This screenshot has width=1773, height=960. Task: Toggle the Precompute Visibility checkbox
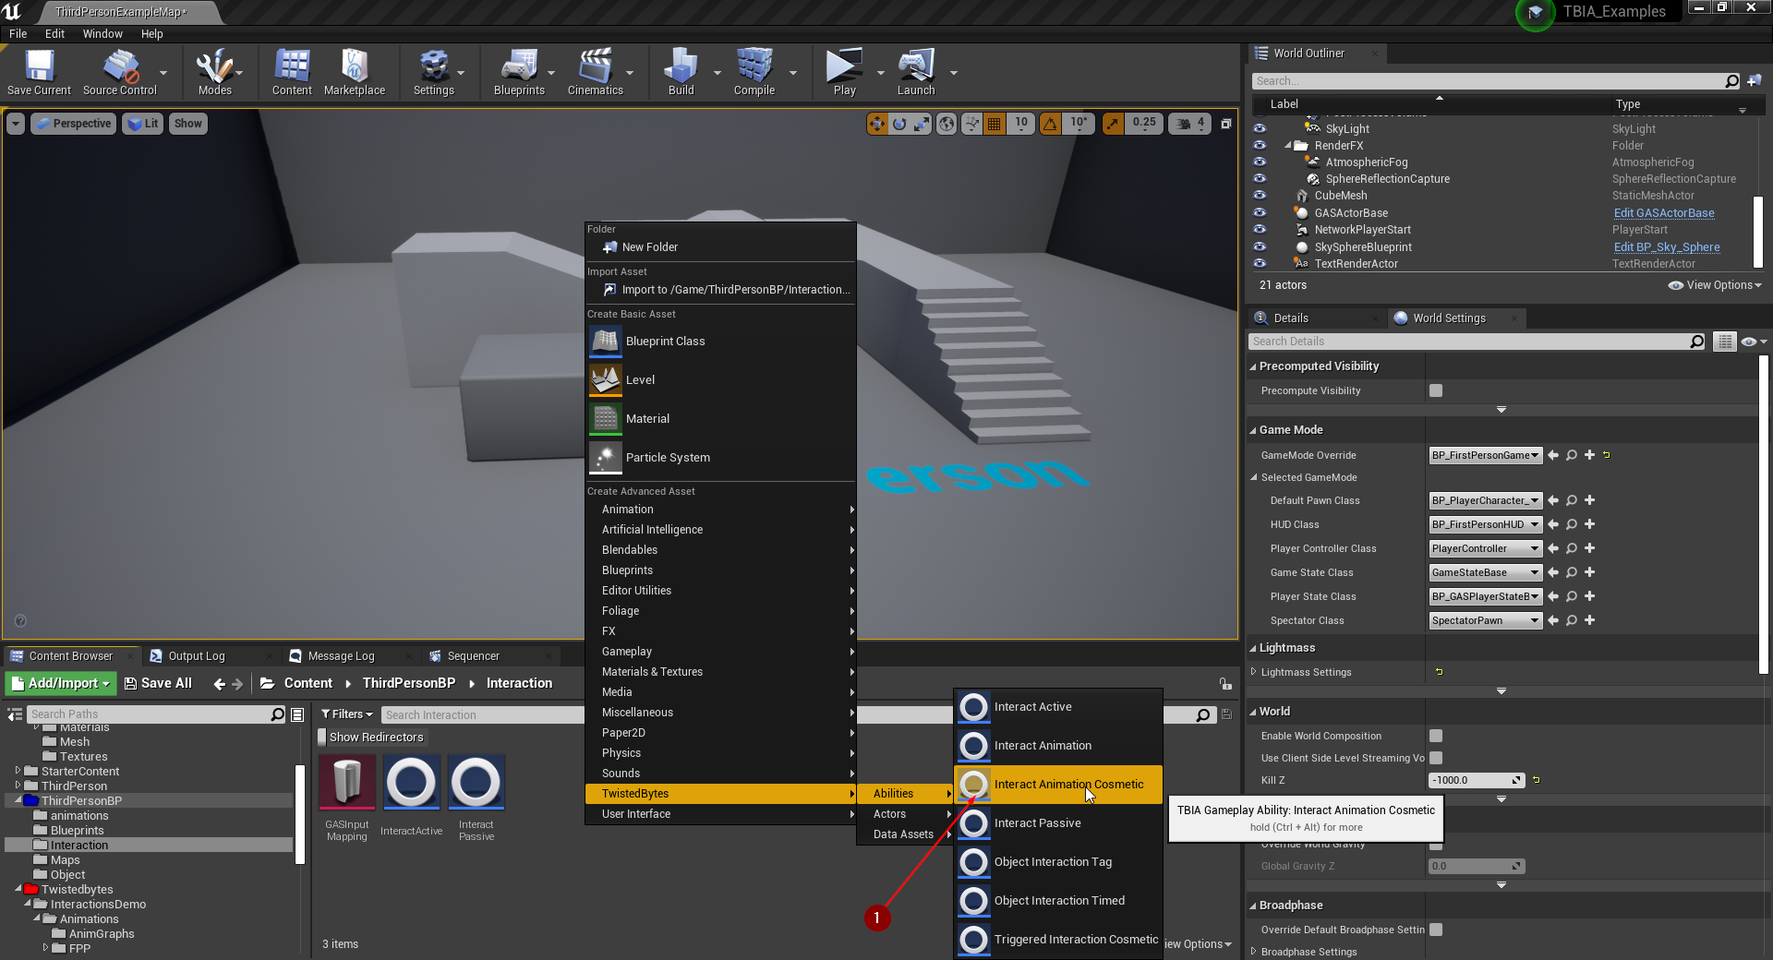[x=1436, y=390]
